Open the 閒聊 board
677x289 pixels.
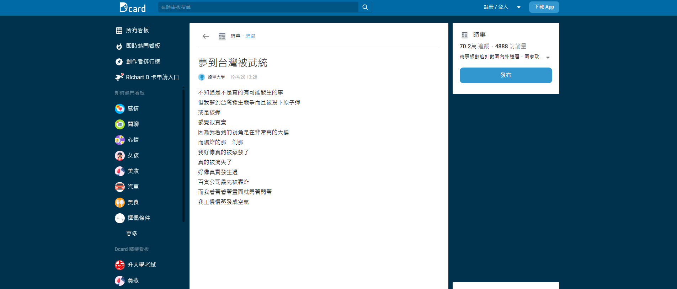tap(133, 124)
